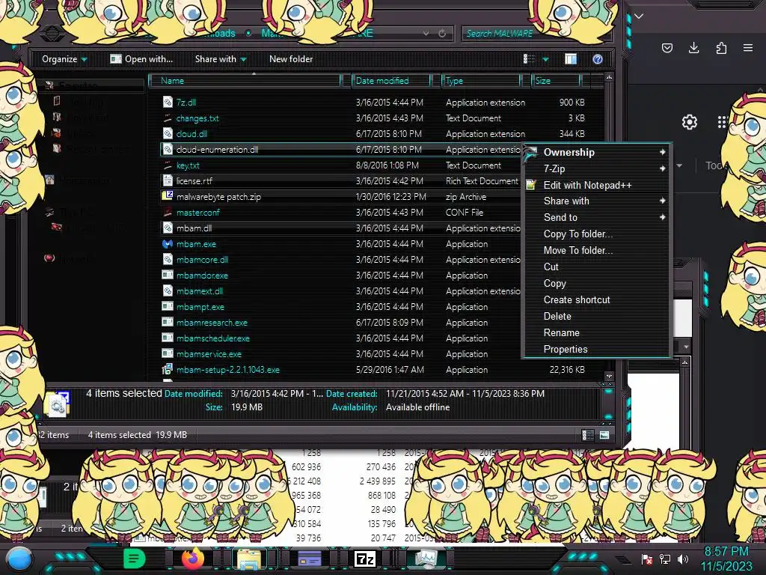
Task: Click the refresh icon in address bar
Action: pos(442,33)
